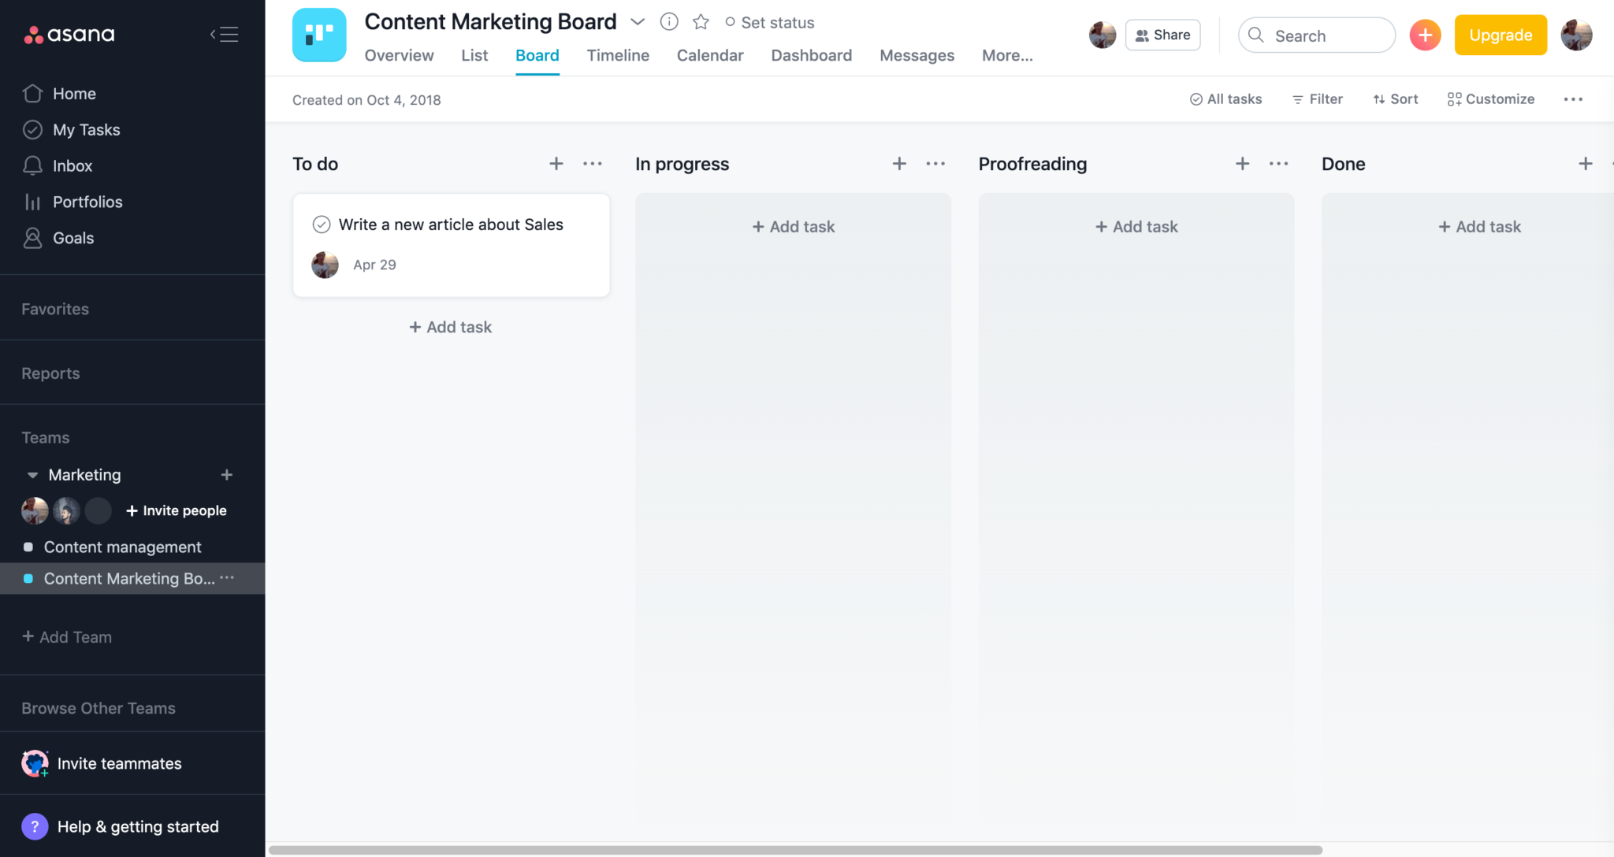
Task: Click the first Marketing team member avatar
Action: [x=35, y=511]
